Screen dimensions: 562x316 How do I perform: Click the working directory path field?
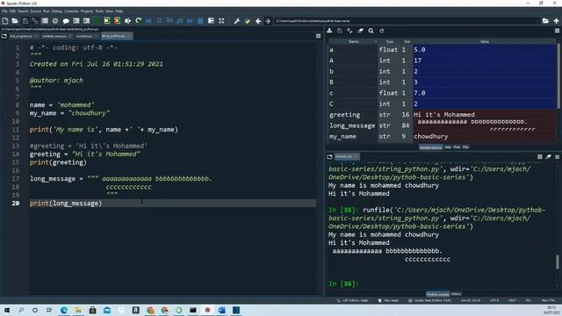pos(407,21)
